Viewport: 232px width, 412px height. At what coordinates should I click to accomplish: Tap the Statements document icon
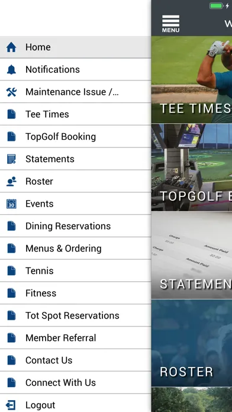coord(11,159)
